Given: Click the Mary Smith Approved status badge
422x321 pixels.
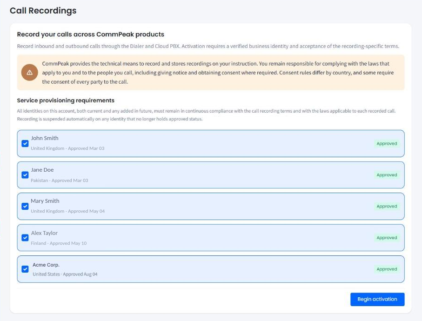Looking at the screenshot, I should (387, 206).
